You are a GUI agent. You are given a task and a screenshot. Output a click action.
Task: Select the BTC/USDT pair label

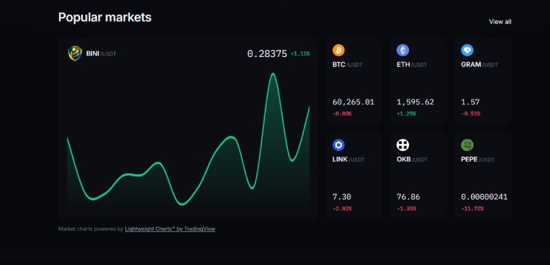347,65
